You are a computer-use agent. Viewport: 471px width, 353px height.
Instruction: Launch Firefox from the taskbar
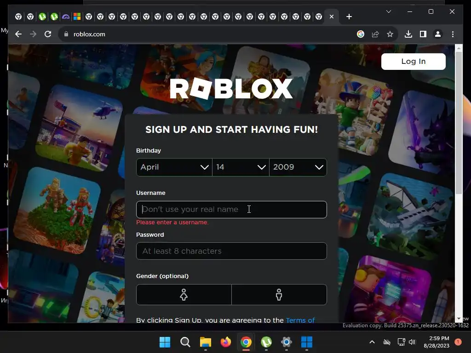coord(225,342)
